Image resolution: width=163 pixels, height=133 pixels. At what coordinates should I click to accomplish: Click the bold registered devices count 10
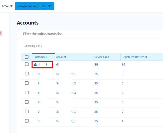tap(124, 65)
